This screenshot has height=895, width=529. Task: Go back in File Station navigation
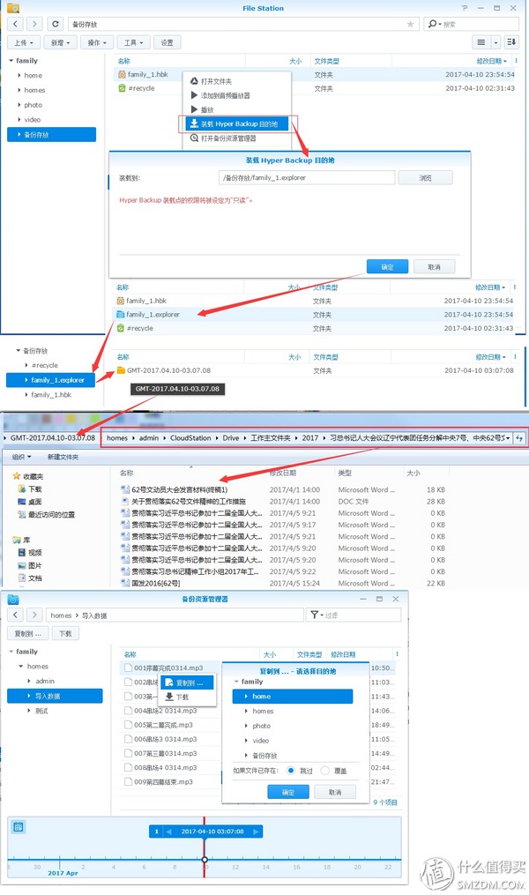15,24
